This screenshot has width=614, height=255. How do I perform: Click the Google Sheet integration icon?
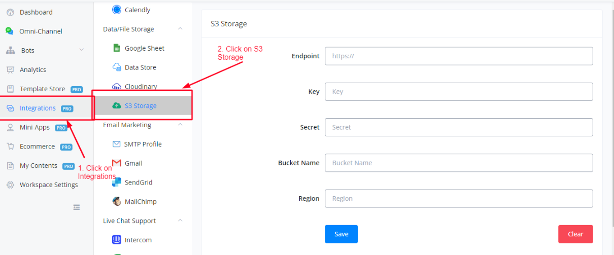(x=117, y=48)
